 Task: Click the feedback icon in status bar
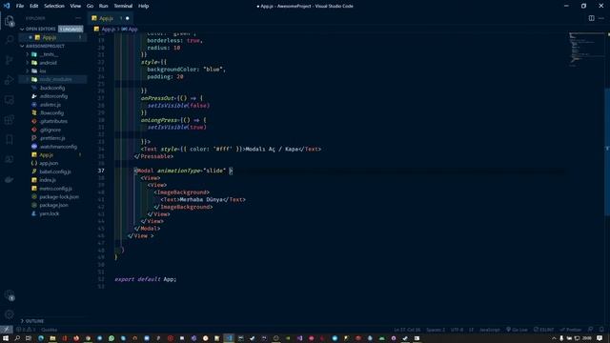[x=591, y=330]
